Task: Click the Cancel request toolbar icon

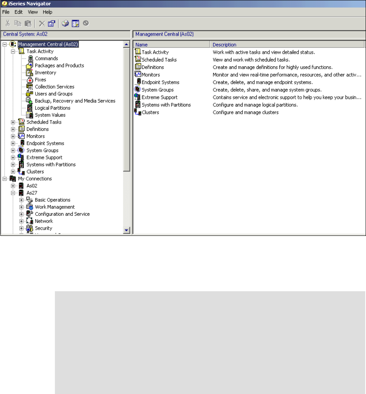Action: [x=86, y=23]
